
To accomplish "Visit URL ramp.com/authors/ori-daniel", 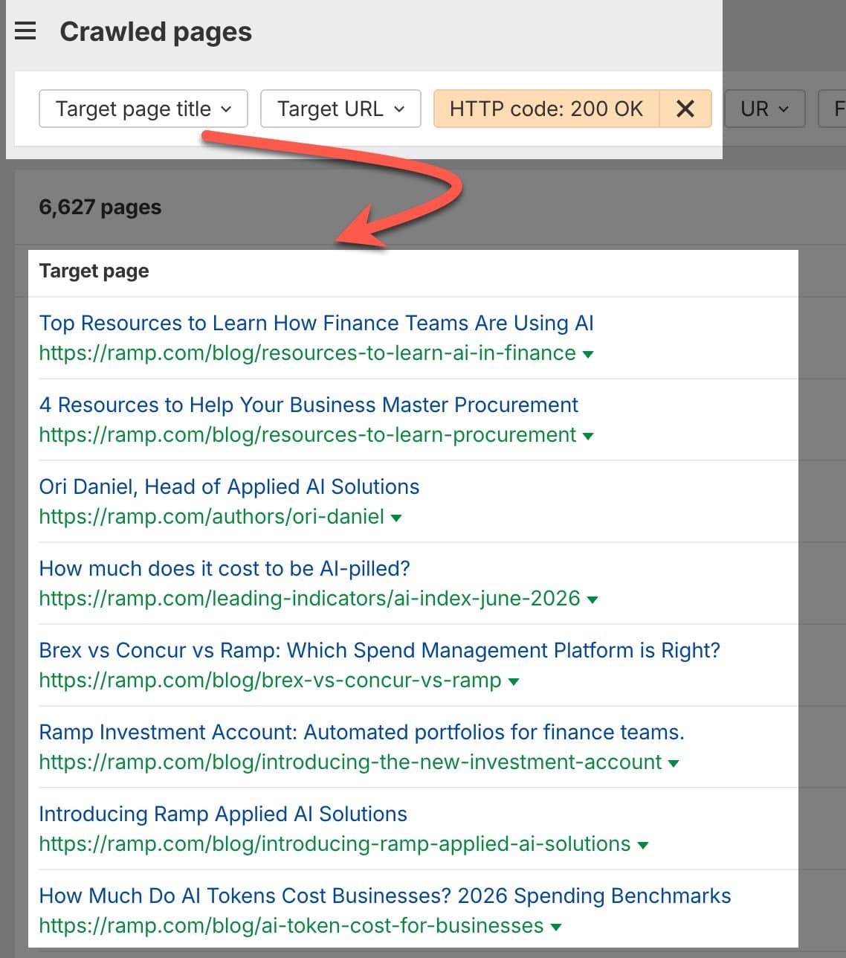I will pyautogui.click(x=211, y=516).
